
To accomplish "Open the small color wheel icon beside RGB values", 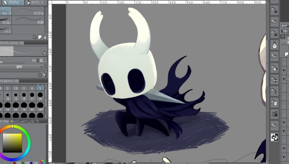I will [x=42, y=162].
